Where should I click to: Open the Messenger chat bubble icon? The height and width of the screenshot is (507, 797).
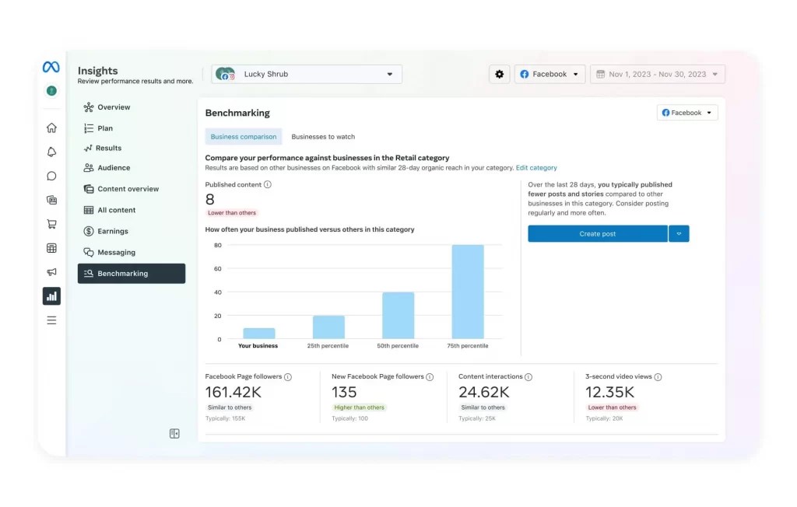tap(51, 176)
